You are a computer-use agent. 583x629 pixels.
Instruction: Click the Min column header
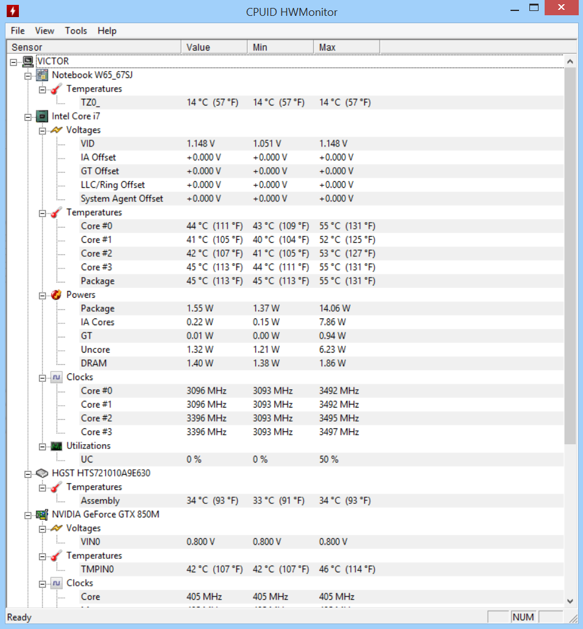pos(280,47)
